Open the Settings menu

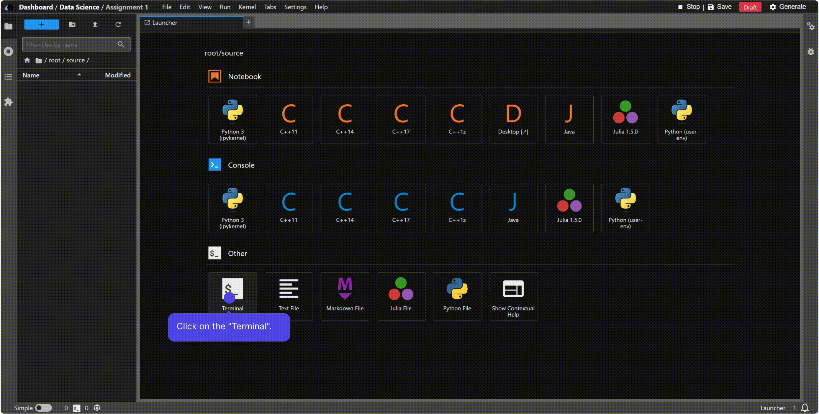[295, 7]
